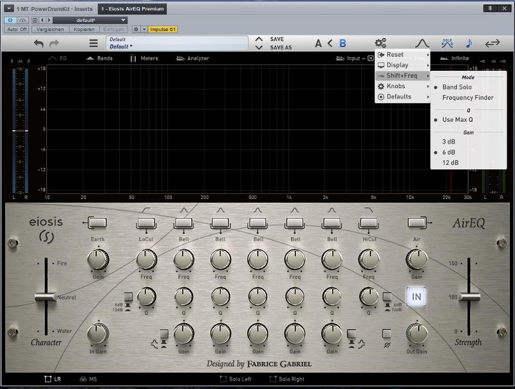Click the Impulse 61 button

163,30
